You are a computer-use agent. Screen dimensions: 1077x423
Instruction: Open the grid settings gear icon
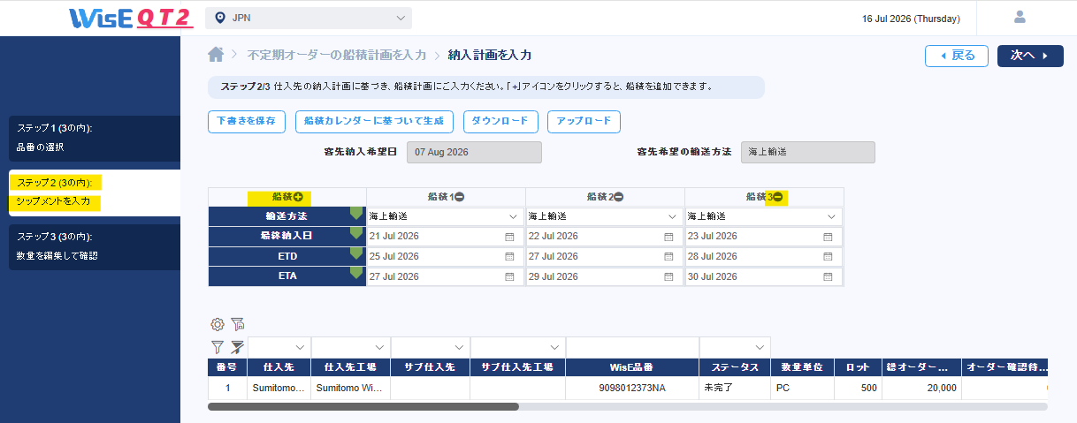[x=218, y=324]
